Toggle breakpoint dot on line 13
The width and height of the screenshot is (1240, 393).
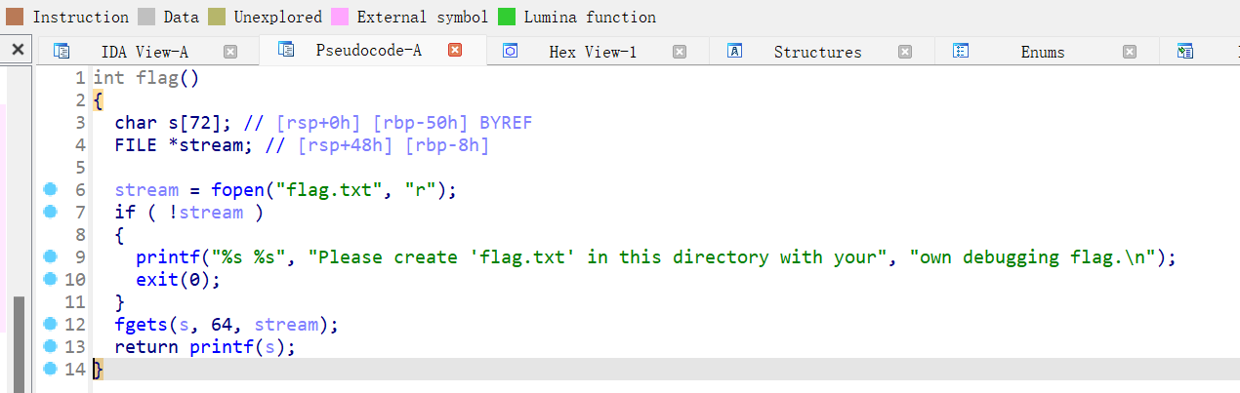(52, 346)
